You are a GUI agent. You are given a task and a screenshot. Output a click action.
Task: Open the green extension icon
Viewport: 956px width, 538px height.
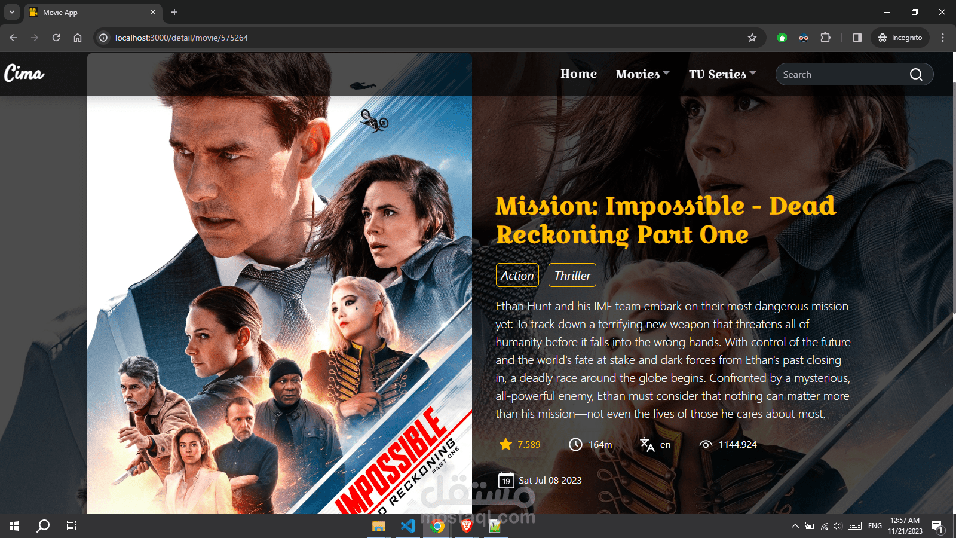[x=782, y=38]
